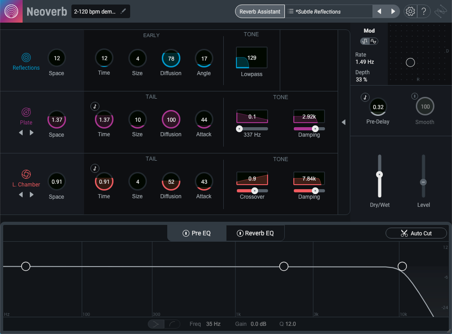Click the Lowpass tone display 129
452x334 pixels.
tap(252, 58)
